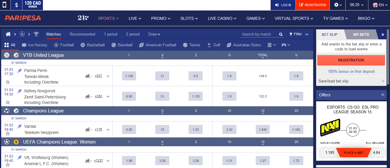The height and width of the screenshot is (168, 390).
Task: Expand Save/load bet slip
Action: 351,81
